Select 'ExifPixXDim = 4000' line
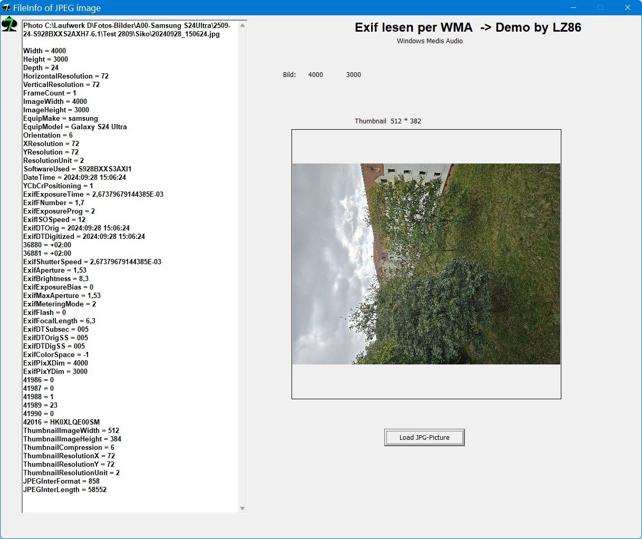Viewport: 642px width, 539px height. point(56,363)
